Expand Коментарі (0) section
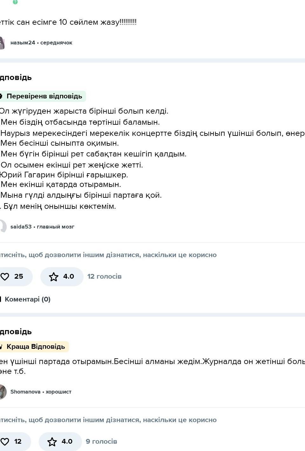The width and height of the screenshot is (305, 451). [27, 299]
